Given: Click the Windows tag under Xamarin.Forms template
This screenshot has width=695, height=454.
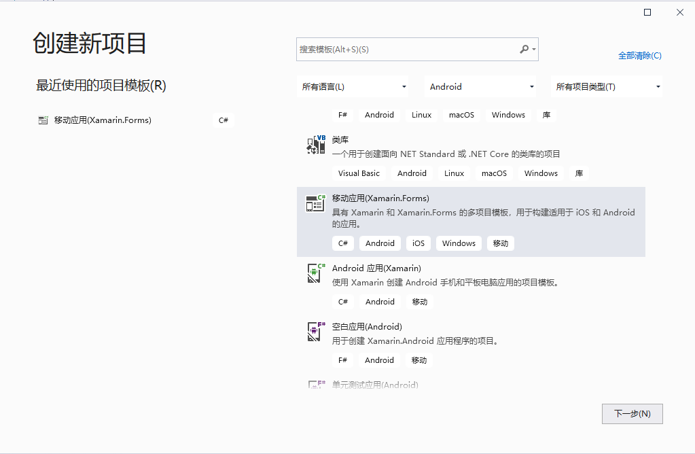Looking at the screenshot, I should pos(459,243).
